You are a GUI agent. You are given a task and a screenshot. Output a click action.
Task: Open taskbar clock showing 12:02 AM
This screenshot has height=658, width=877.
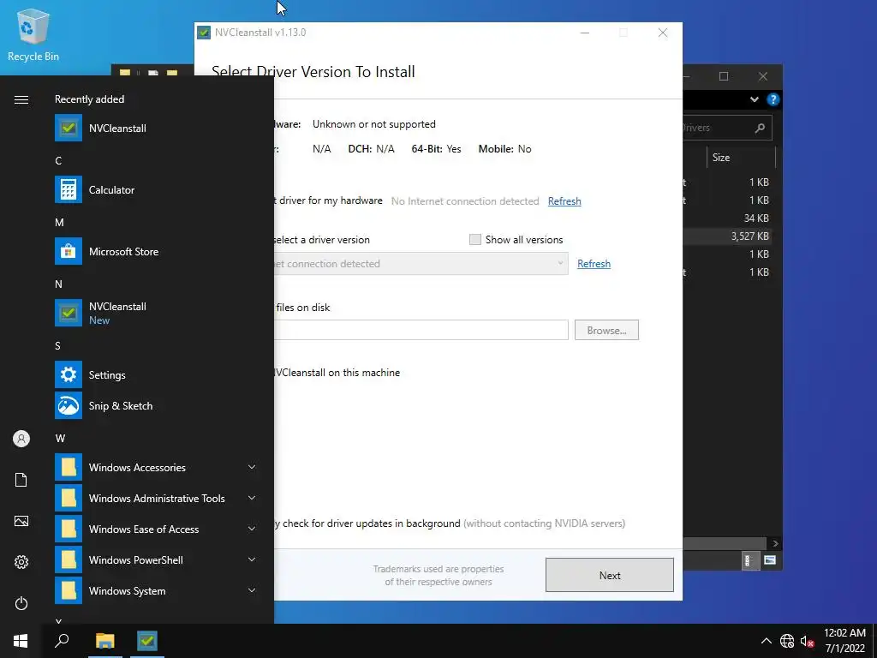click(844, 641)
